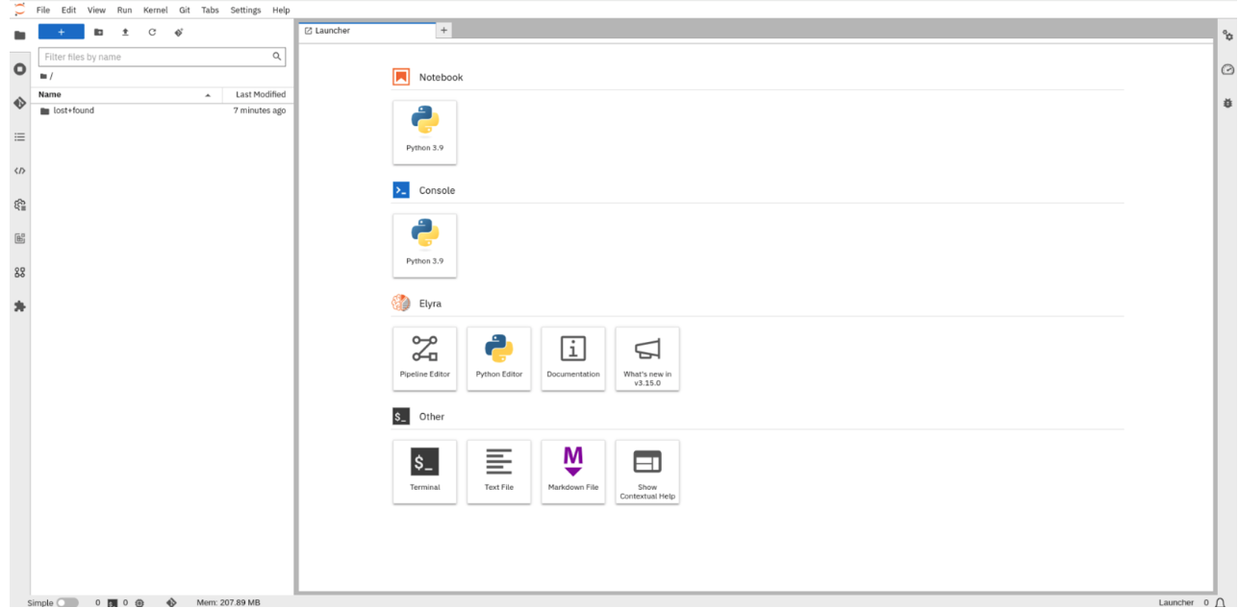Create a new folder in file browser

tap(98, 32)
